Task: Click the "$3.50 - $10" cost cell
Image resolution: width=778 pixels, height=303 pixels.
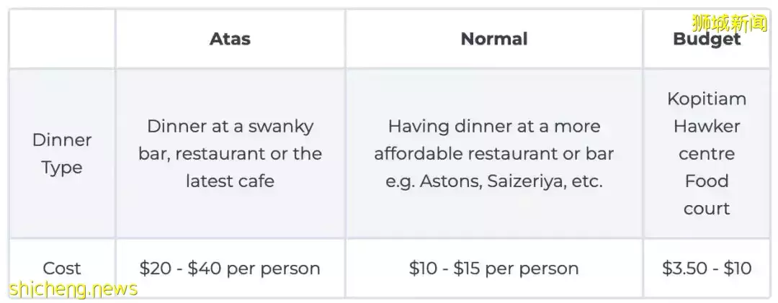Action: pos(706,268)
